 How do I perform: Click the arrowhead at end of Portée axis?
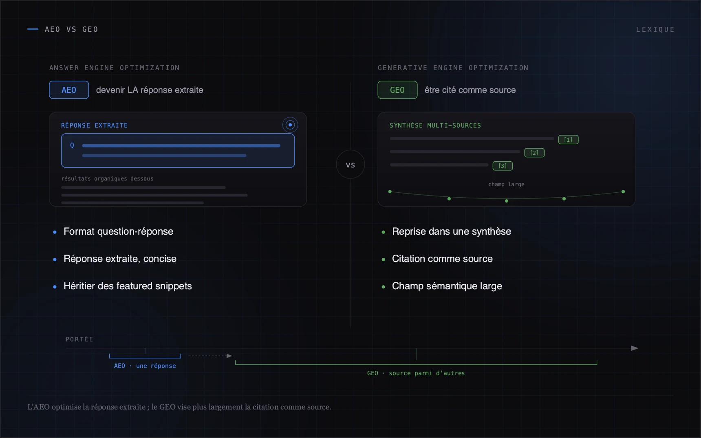(x=635, y=348)
